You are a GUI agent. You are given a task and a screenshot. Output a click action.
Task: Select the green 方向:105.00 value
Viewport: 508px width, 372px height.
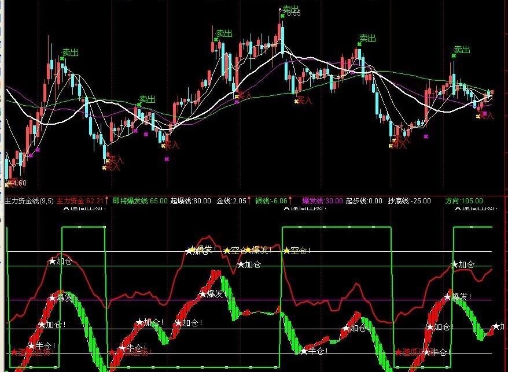[464, 201]
